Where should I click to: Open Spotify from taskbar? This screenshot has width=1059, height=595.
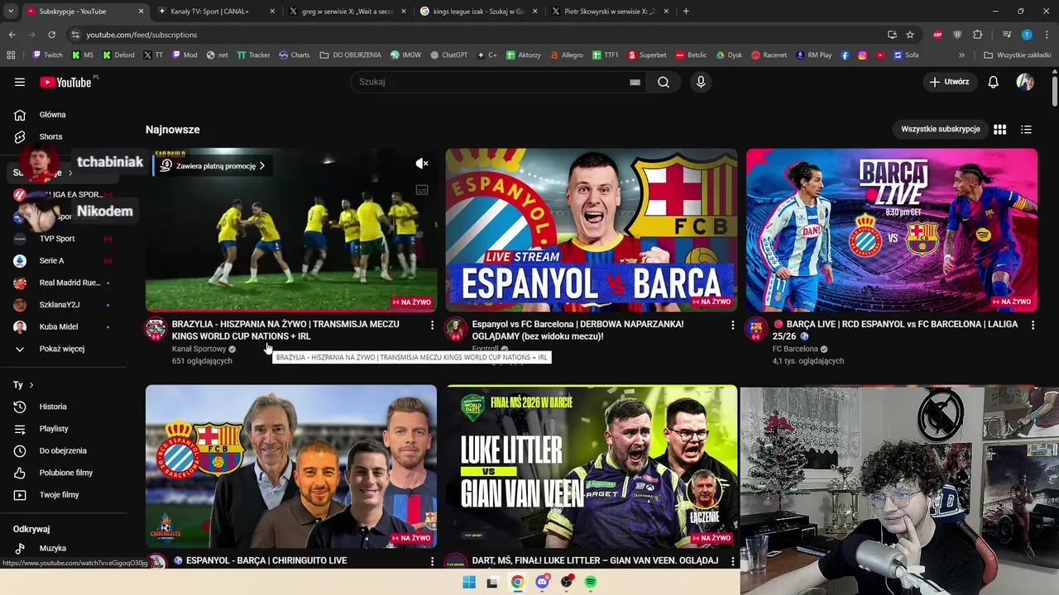(x=591, y=582)
